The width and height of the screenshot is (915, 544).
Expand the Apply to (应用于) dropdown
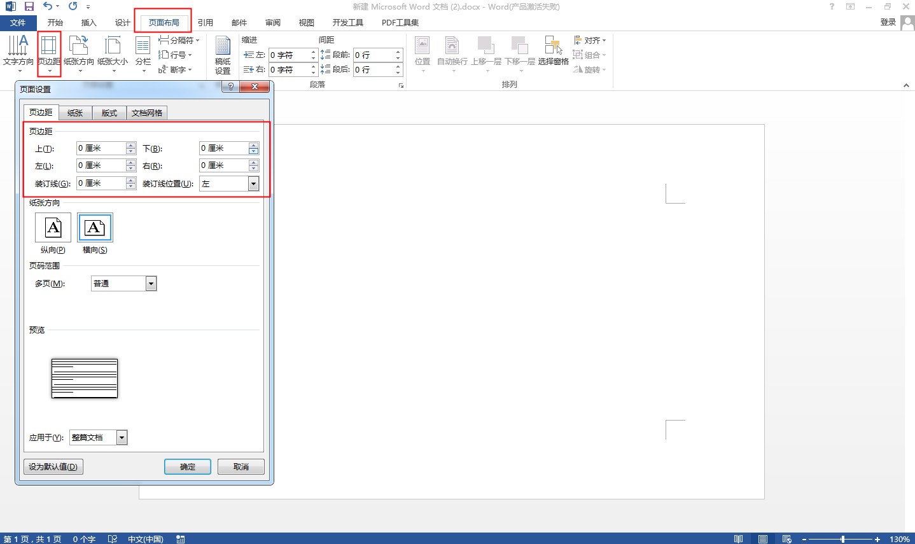pyautogui.click(x=122, y=438)
